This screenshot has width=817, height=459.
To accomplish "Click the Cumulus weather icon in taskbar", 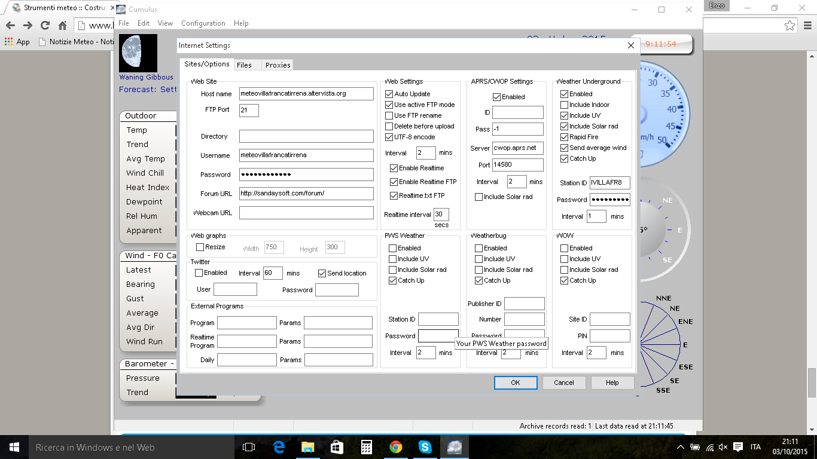I will (x=455, y=447).
